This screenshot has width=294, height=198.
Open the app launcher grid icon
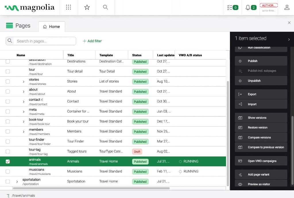pos(68,7)
